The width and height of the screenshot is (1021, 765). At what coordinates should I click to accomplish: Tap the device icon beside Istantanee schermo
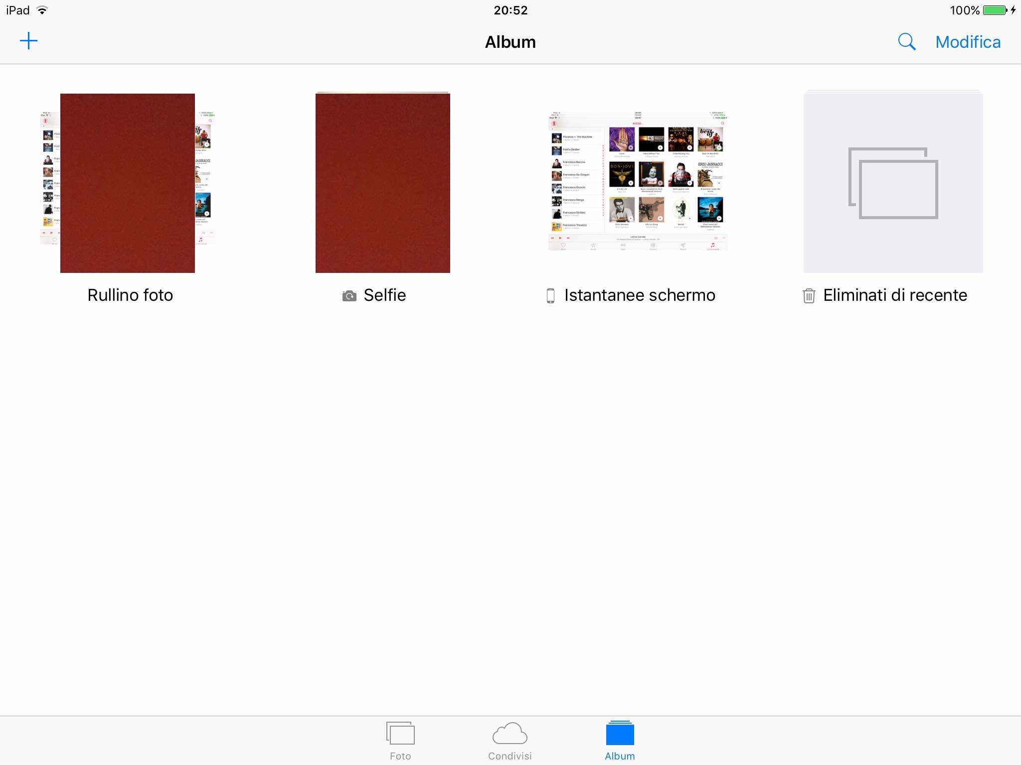pyautogui.click(x=550, y=296)
